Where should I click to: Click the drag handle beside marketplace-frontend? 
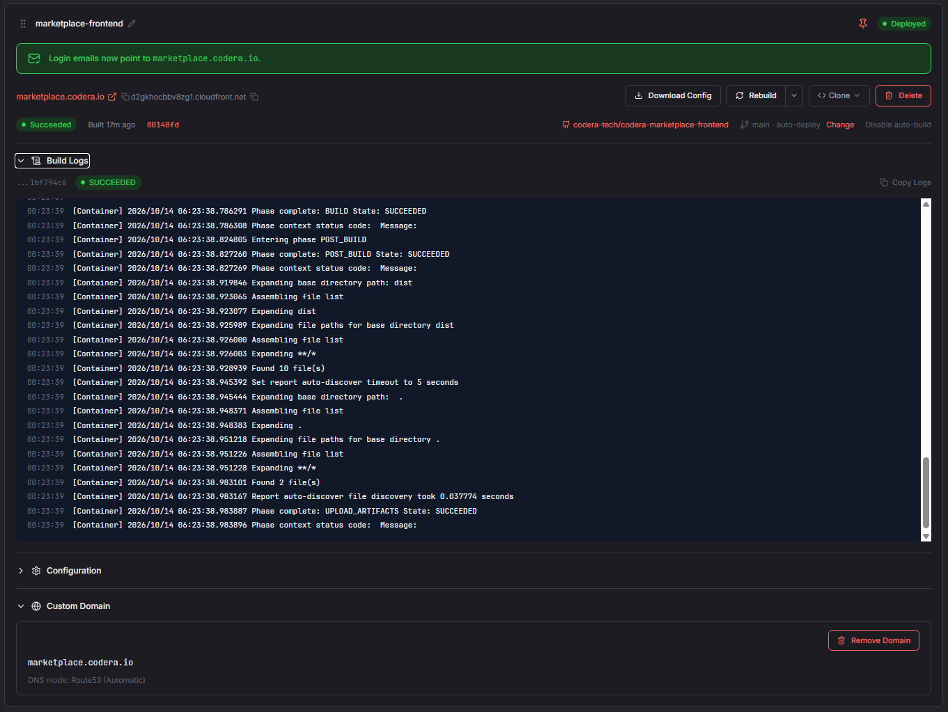point(23,24)
